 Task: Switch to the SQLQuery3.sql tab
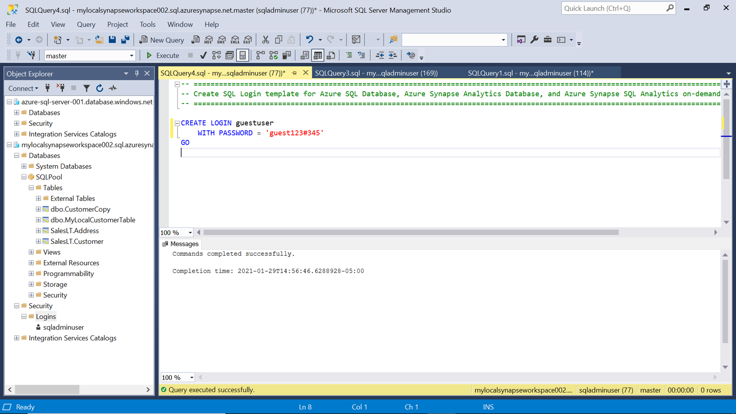376,73
